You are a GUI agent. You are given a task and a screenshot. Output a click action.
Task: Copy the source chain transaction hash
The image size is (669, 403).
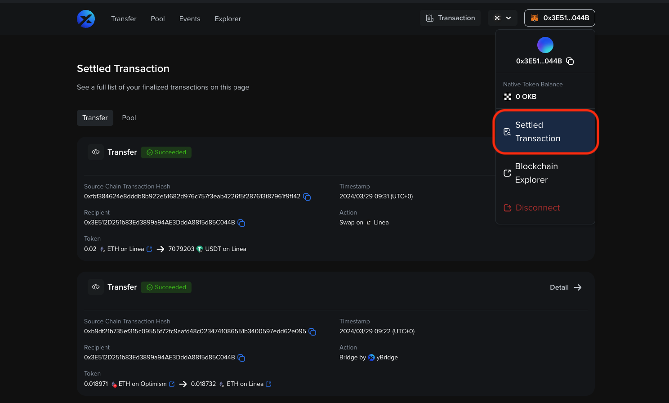(x=307, y=197)
